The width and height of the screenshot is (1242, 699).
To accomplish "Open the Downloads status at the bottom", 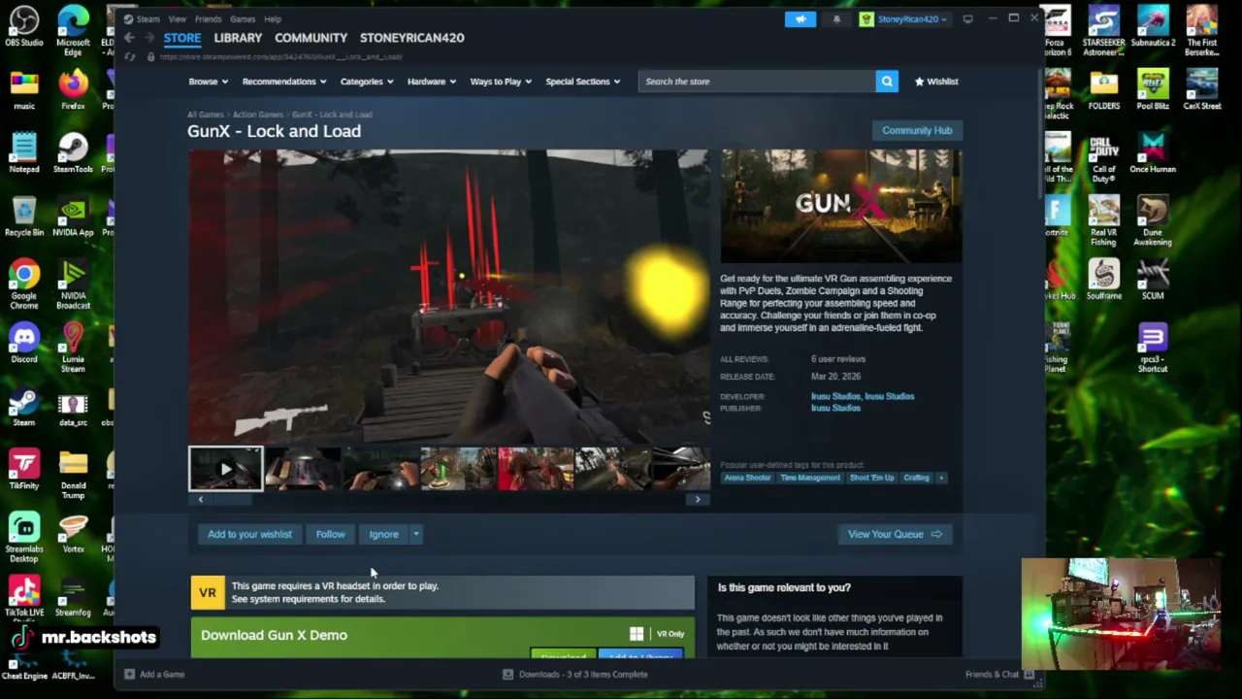I will 575,675.
